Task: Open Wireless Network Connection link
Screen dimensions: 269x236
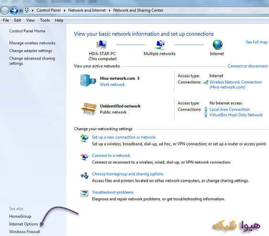Action: (236, 84)
